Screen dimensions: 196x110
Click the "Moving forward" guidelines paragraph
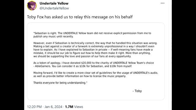96,75
